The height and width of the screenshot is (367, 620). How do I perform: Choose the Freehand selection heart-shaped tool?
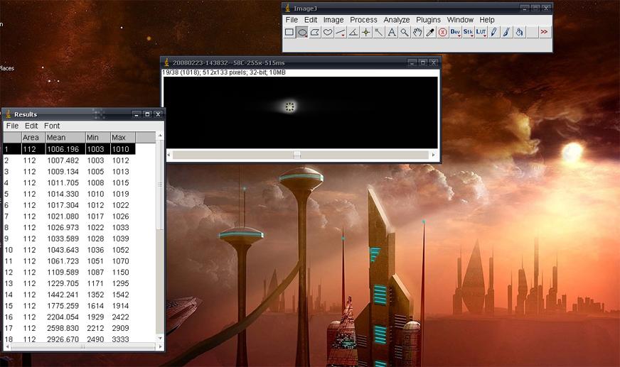[328, 32]
